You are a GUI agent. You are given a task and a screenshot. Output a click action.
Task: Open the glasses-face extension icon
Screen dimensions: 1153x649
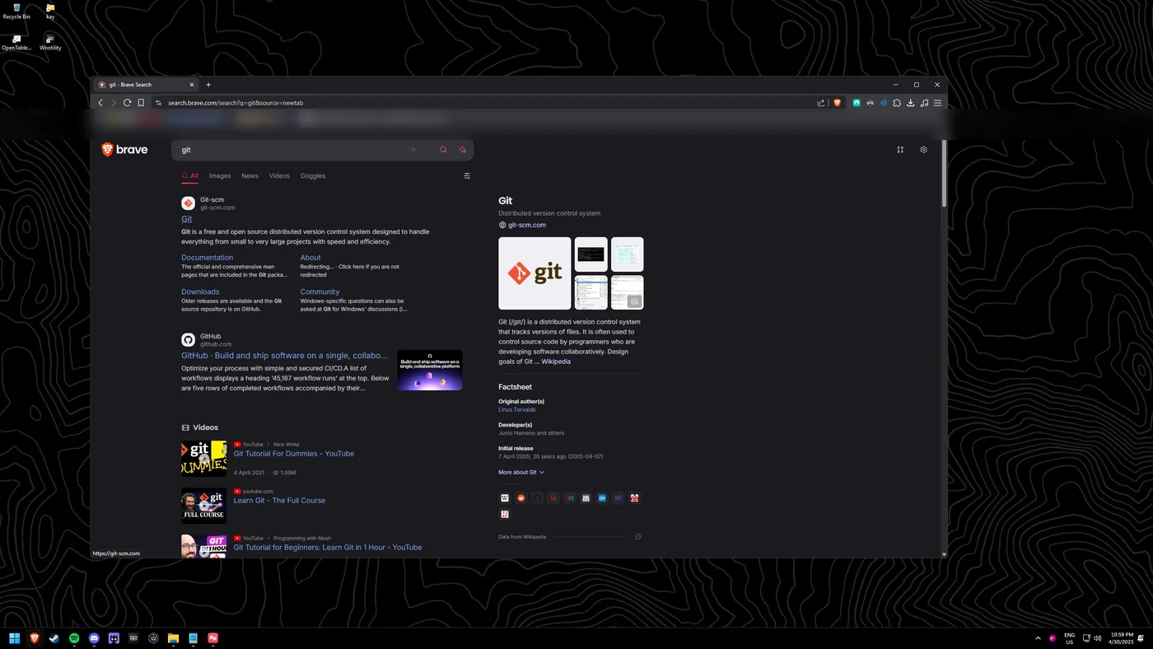tap(870, 103)
